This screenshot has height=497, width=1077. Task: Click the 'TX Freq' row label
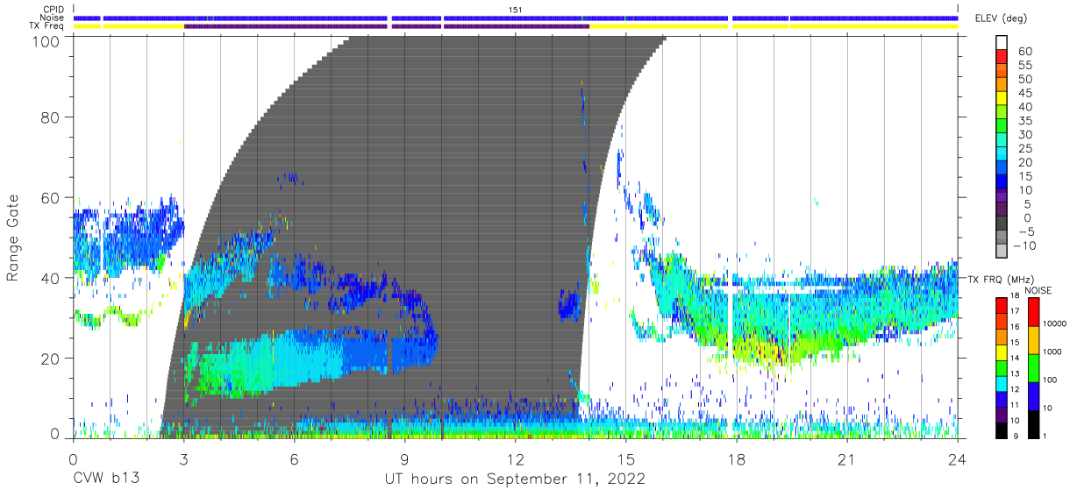point(47,26)
